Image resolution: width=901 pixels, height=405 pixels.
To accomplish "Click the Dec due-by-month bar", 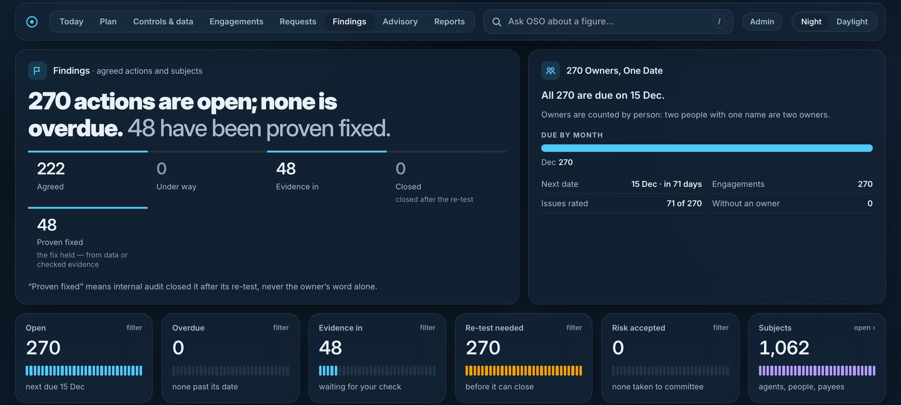I will (x=707, y=148).
